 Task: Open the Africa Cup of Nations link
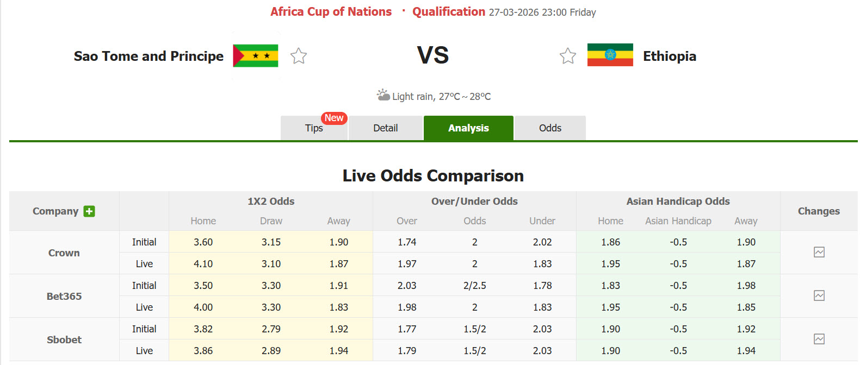[x=331, y=11]
